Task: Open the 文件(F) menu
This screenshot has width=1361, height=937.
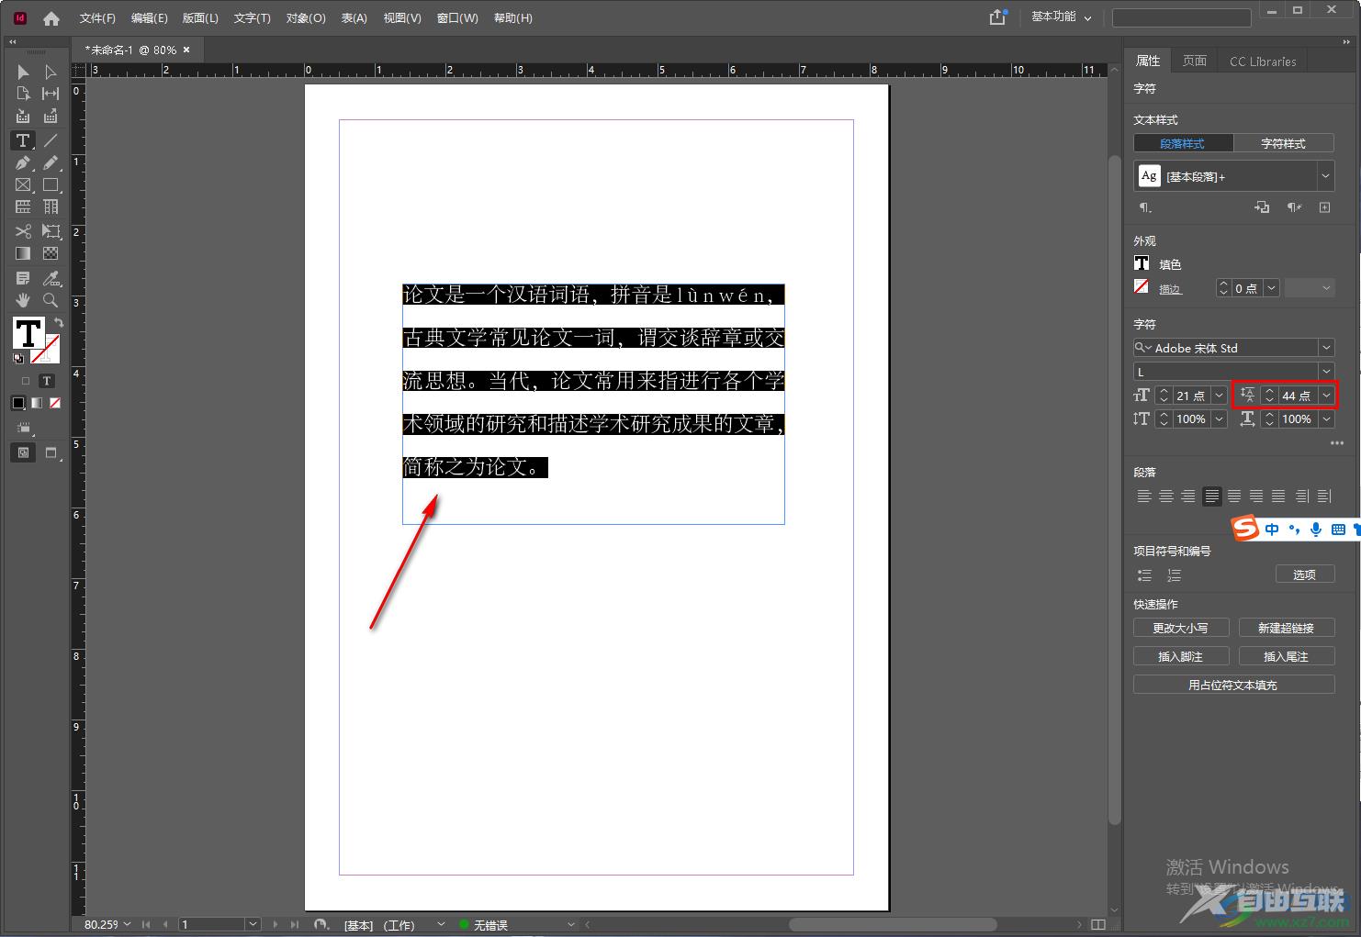Action: [x=97, y=18]
